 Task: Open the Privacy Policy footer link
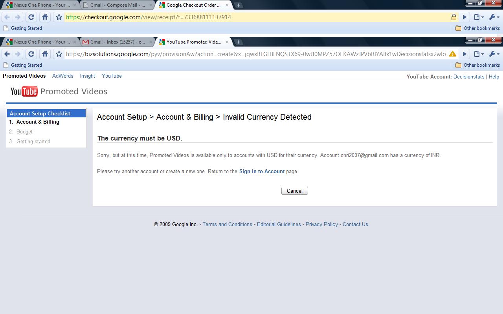[x=321, y=225]
